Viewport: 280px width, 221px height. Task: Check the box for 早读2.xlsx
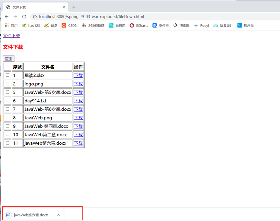tap(7, 75)
